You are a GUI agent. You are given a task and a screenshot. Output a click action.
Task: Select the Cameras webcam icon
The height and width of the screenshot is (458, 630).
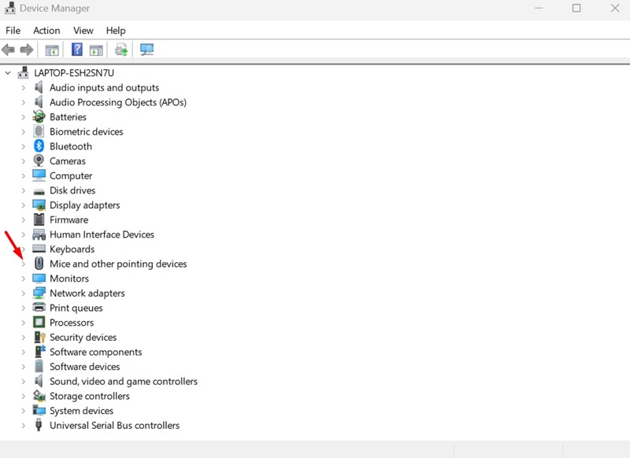point(39,161)
